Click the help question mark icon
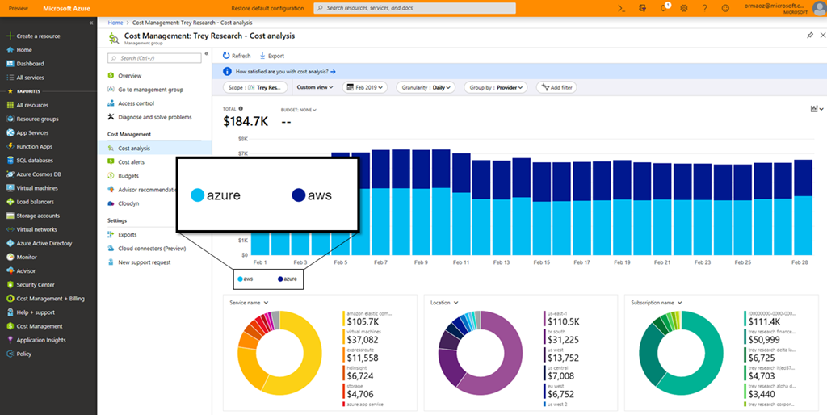The width and height of the screenshot is (827, 415). [704, 8]
